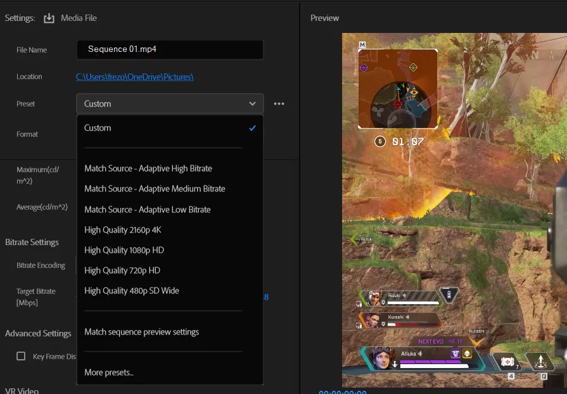Image resolution: width=567 pixels, height=394 pixels.
Task: Click the Format label
Action: [x=27, y=134]
